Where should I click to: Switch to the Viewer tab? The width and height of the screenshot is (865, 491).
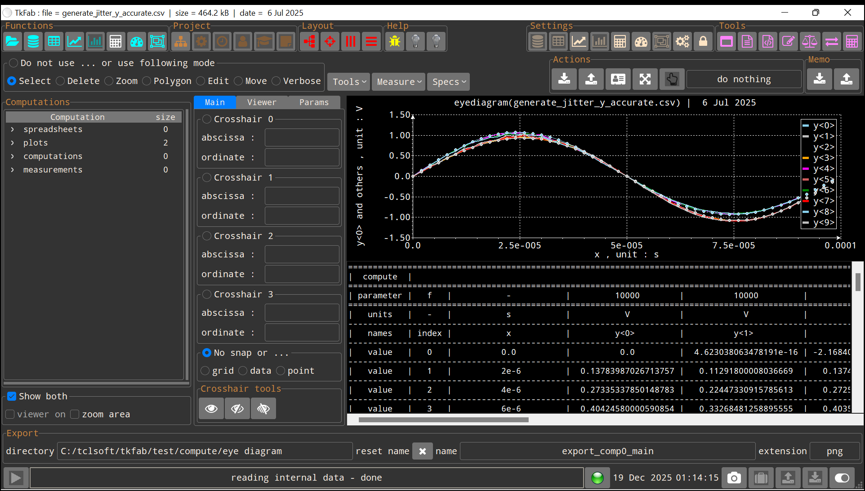[x=262, y=102]
